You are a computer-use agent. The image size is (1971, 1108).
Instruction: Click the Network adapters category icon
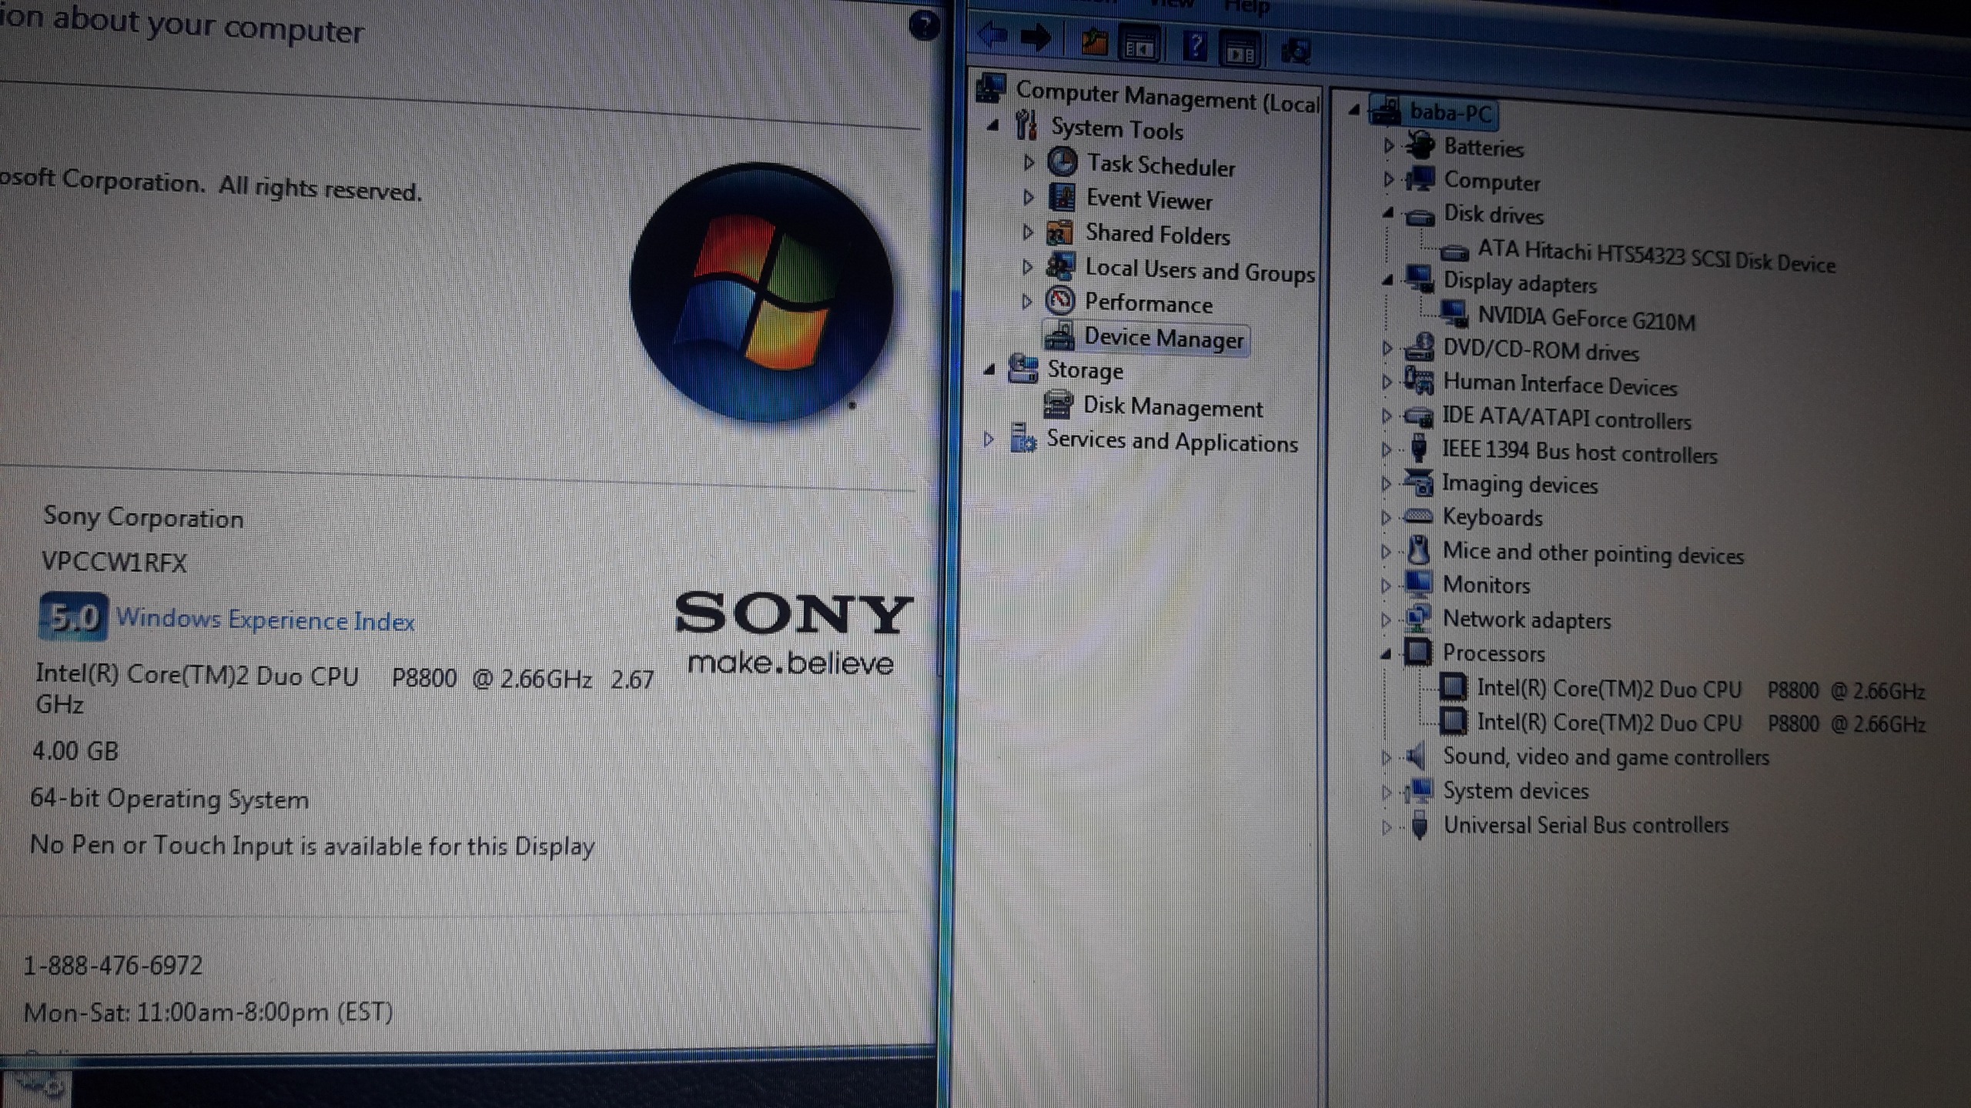point(1418,617)
